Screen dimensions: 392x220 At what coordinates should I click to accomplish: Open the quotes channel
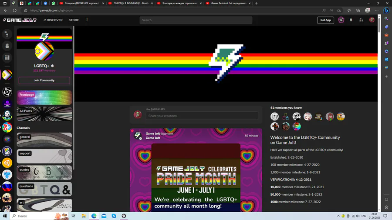click(44, 173)
